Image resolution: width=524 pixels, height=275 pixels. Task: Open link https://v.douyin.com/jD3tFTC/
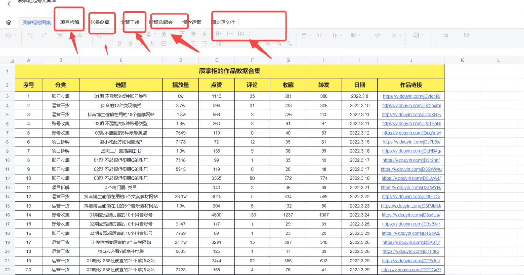[x=411, y=197]
